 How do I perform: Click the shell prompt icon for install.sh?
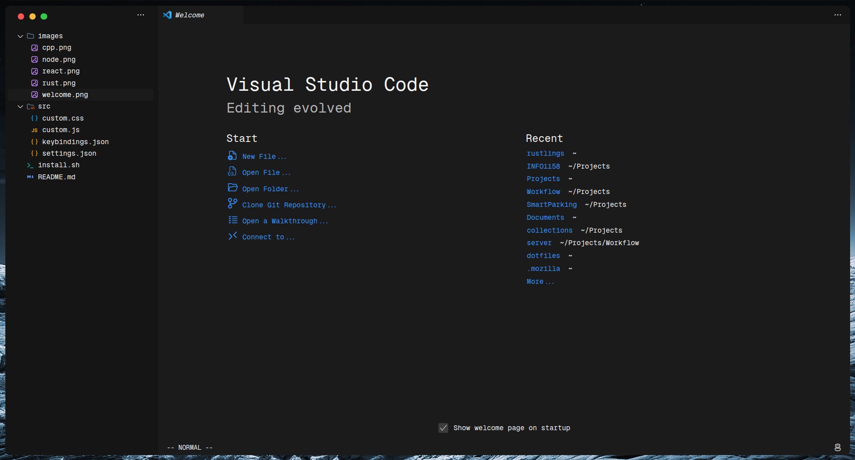click(x=30, y=165)
